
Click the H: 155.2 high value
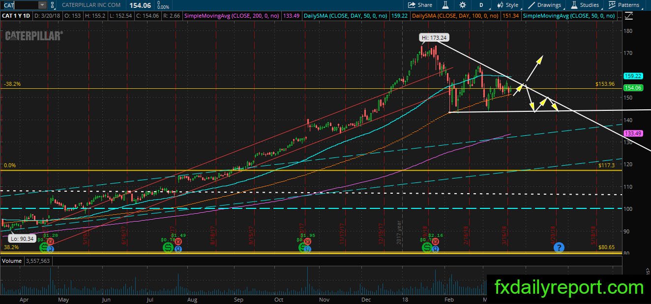pos(96,16)
